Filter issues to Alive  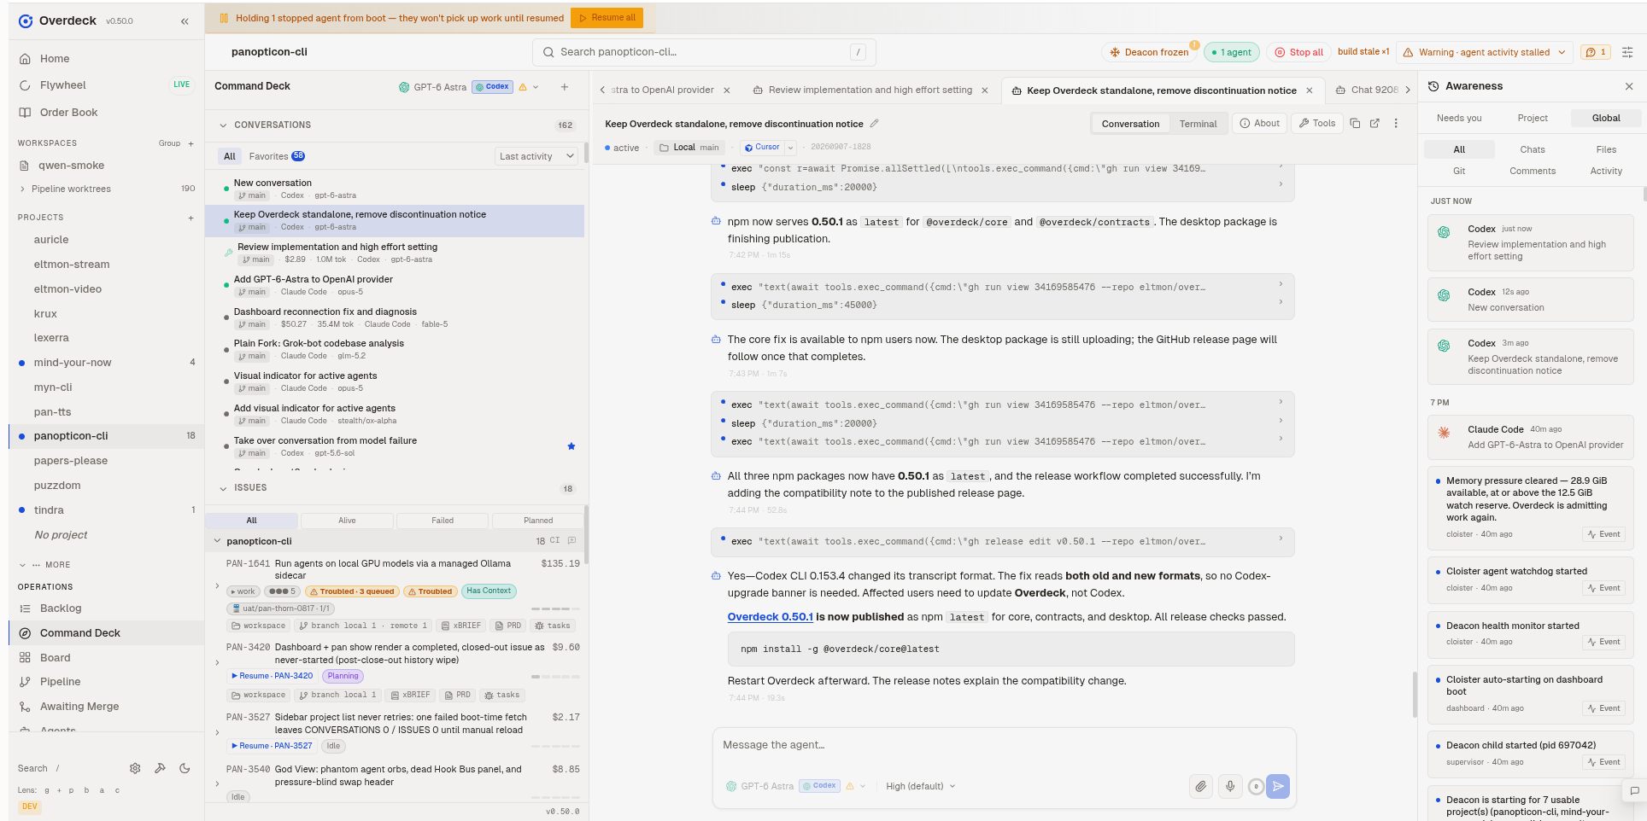pyautogui.click(x=347, y=521)
